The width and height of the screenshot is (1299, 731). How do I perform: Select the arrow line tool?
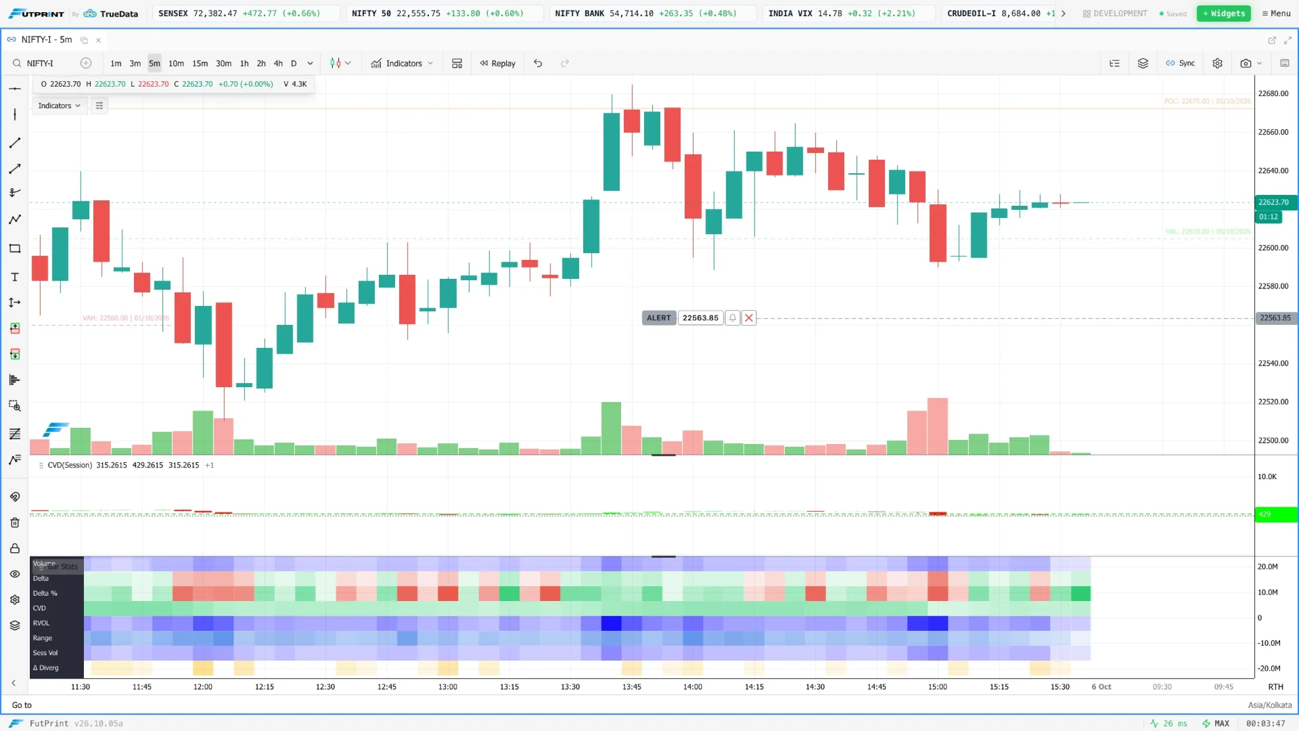[x=15, y=169]
